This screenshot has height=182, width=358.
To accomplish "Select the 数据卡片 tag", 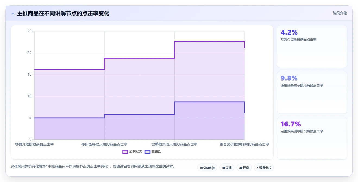I will pyautogui.click(x=264, y=168).
